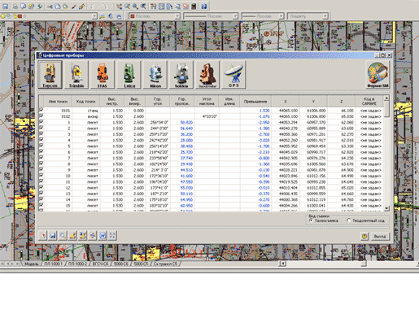The height and width of the screenshot is (314, 419).
Task: Select the Topcon instrument button
Action: [50, 75]
